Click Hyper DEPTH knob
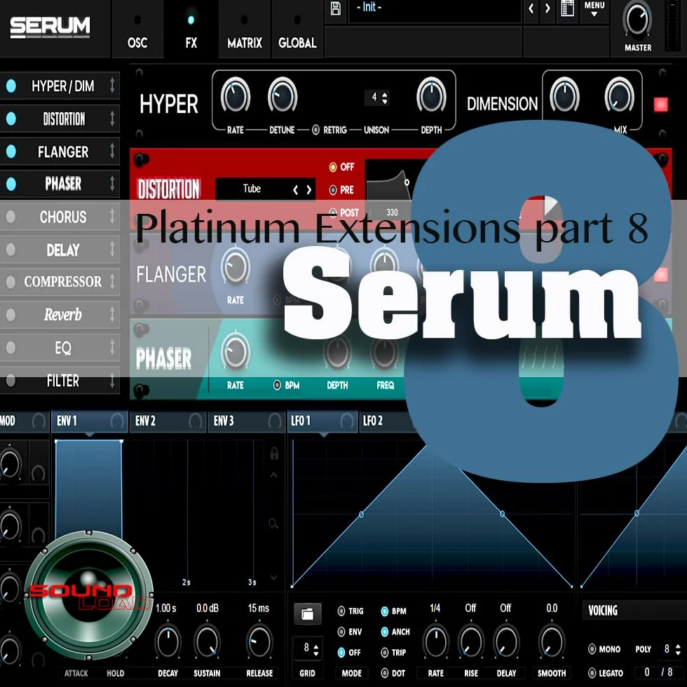 coord(431,96)
